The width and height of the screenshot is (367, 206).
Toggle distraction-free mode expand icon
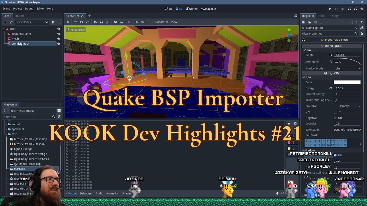coord(296,16)
